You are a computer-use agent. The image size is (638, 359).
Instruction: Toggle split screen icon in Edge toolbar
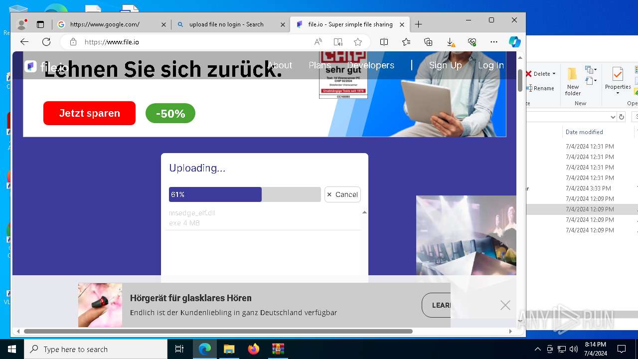(384, 42)
